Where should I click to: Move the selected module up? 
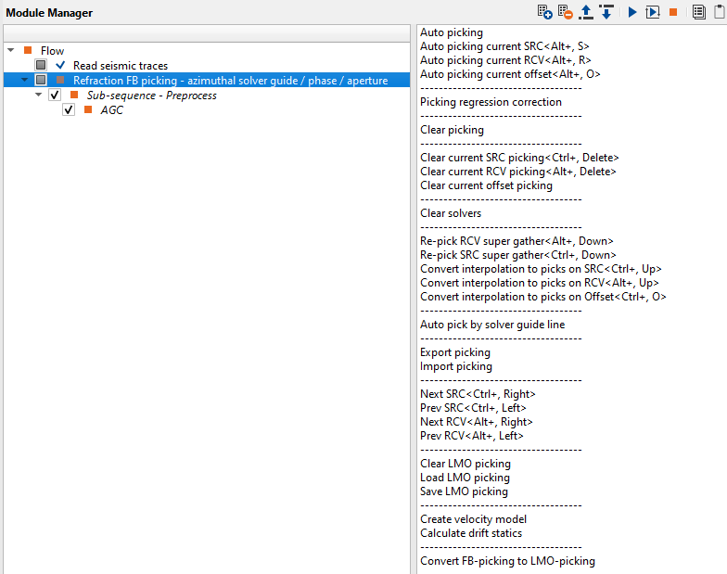click(586, 12)
